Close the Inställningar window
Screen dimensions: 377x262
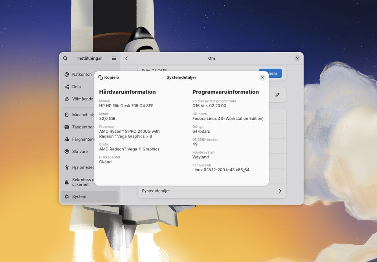tap(297, 59)
